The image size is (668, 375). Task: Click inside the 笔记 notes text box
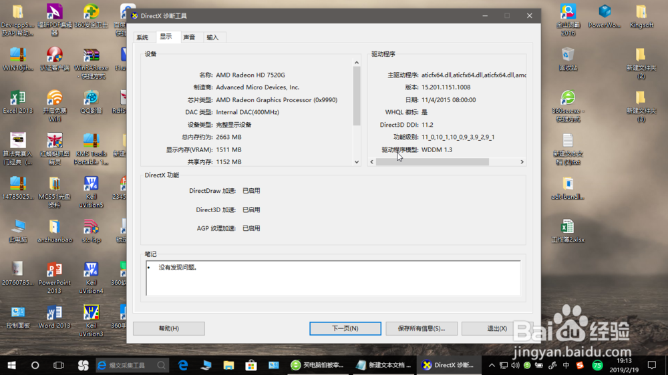333,278
